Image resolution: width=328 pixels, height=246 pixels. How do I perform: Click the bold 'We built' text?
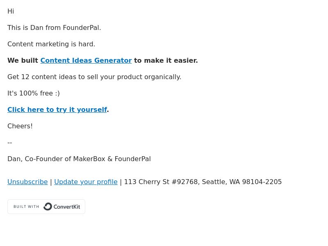coord(23,60)
